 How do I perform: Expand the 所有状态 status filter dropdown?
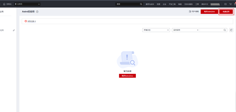(x=156, y=30)
